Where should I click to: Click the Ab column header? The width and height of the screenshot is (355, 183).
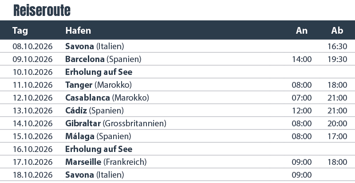click(337, 31)
